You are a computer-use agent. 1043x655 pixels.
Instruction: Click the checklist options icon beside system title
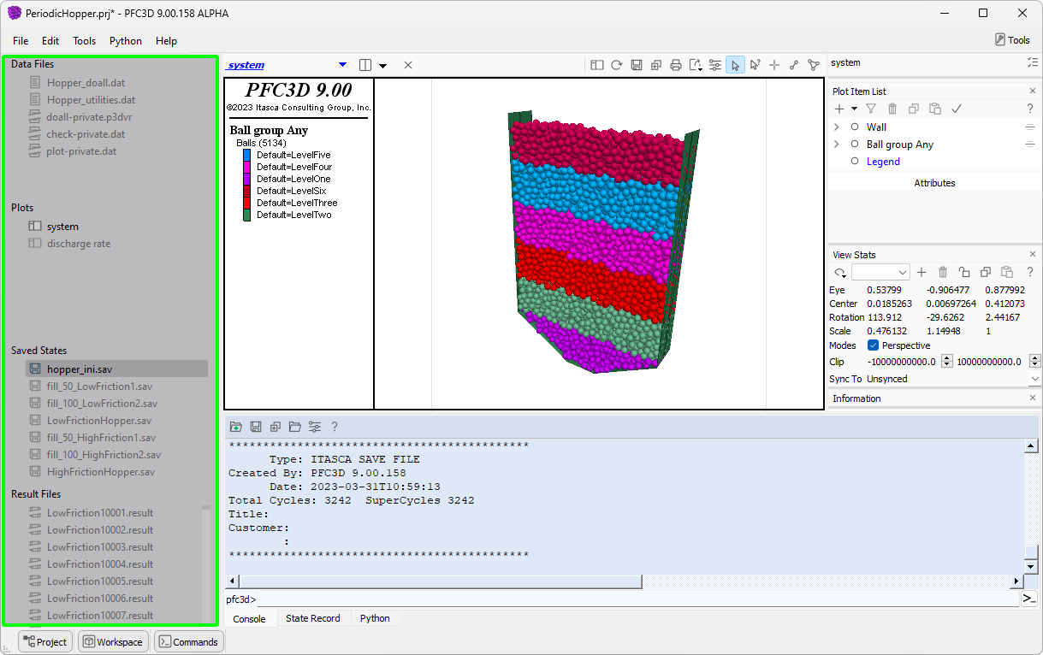pyautogui.click(x=1032, y=62)
